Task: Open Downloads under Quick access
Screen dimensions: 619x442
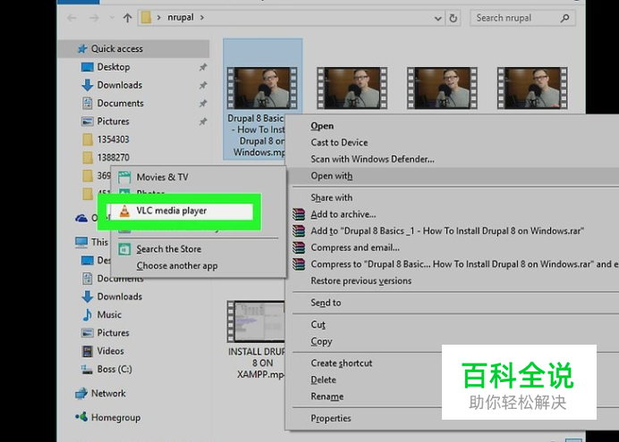Action: click(x=120, y=85)
